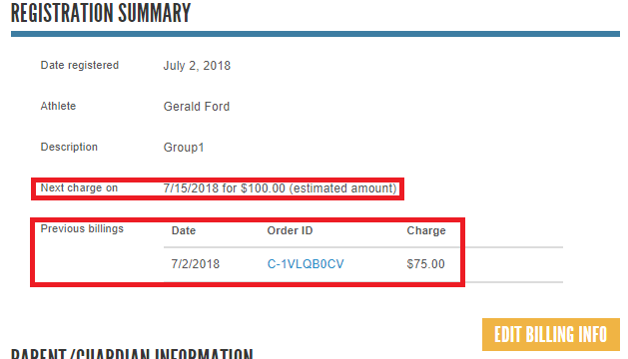Click the Parent/Guardian Information heading
Screen dimensions: 628x359
132,353
